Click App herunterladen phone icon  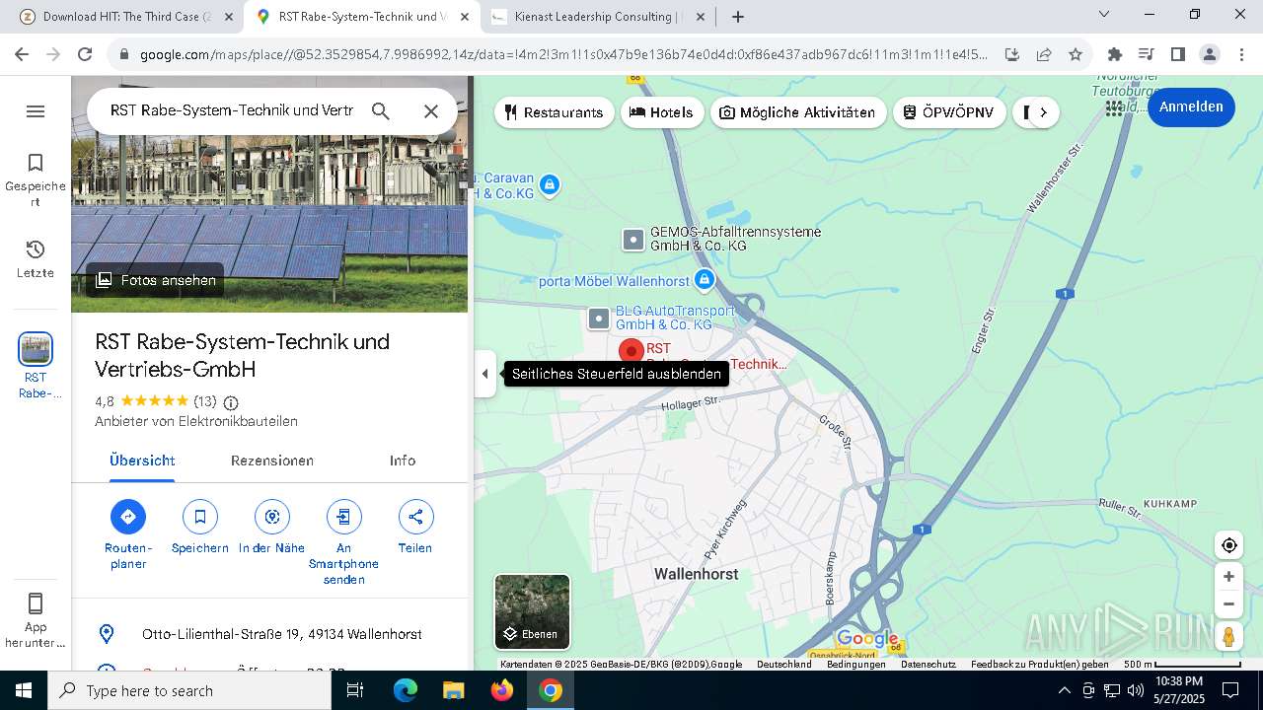[x=36, y=603]
